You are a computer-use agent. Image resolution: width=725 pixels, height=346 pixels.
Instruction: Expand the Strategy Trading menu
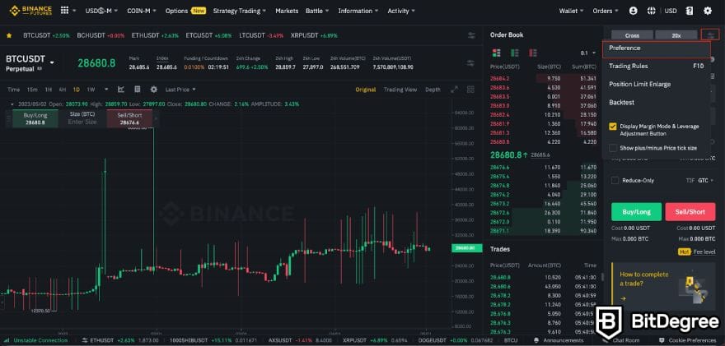[x=240, y=11]
